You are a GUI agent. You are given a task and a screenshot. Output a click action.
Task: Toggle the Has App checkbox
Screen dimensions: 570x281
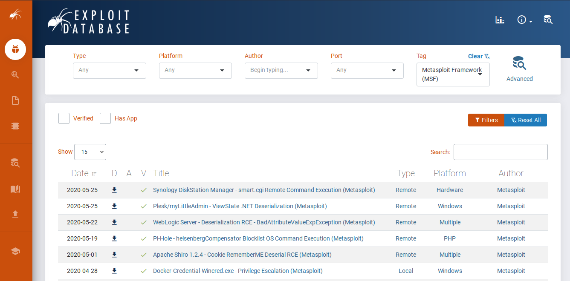point(105,118)
